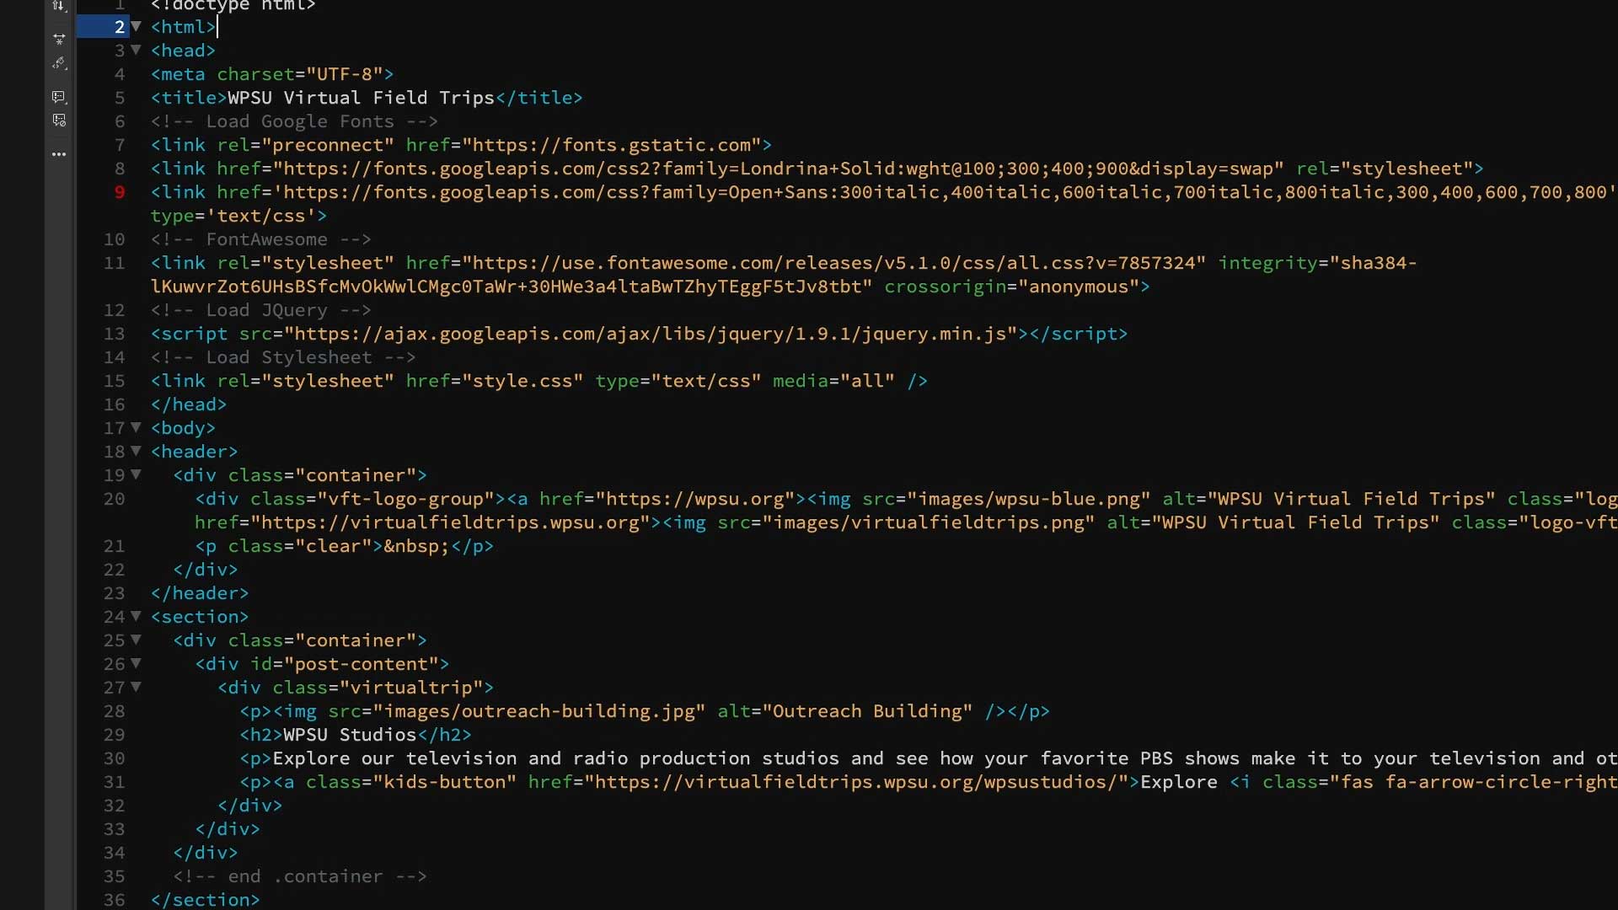Screen dimensions: 1618x910
Task: Click the "vft-logo-group" class value
Action: pos(405,499)
